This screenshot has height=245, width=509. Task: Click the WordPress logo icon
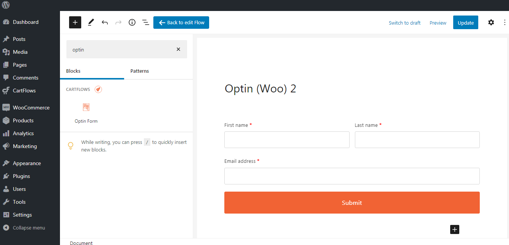(6, 5)
